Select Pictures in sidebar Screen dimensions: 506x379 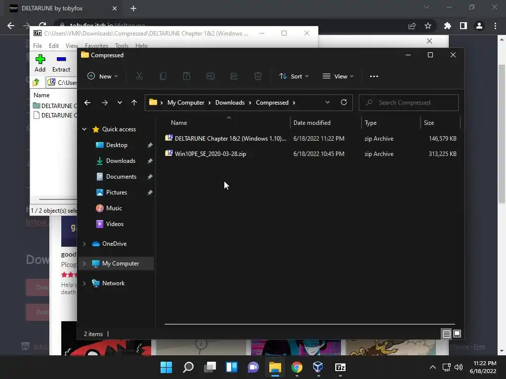pyautogui.click(x=117, y=192)
